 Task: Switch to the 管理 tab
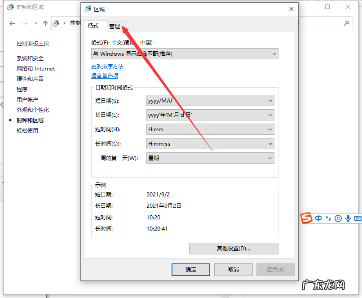[x=115, y=26]
